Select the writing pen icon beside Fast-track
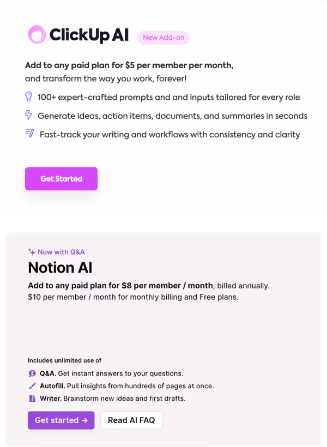This screenshot has width=327, height=447. pyautogui.click(x=29, y=134)
